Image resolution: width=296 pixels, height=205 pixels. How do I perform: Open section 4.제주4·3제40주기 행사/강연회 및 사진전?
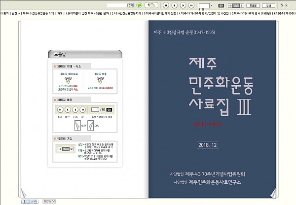pyautogui.click(x=203, y=14)
